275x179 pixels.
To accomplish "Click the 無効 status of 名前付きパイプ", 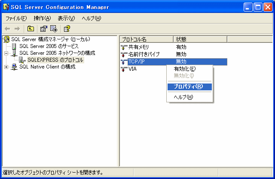I will (181, 54).
